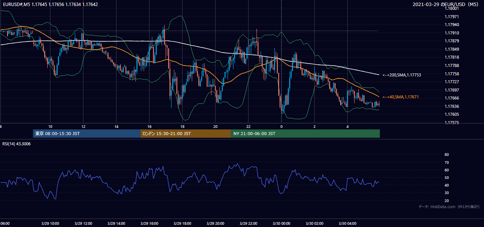Image resolution: width=484 pixels, height=227 pixels.
Task: Click the London 15:30-21:00 JST session bar
Action: click(186, 134)
